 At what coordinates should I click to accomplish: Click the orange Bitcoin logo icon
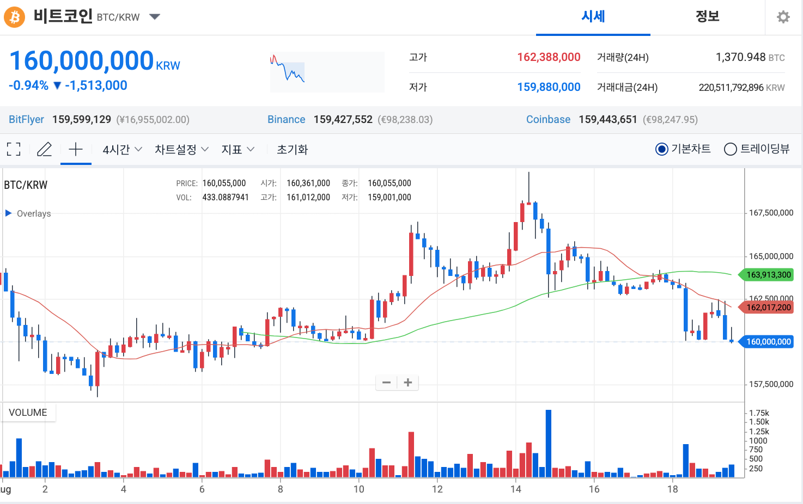(15, 17)
